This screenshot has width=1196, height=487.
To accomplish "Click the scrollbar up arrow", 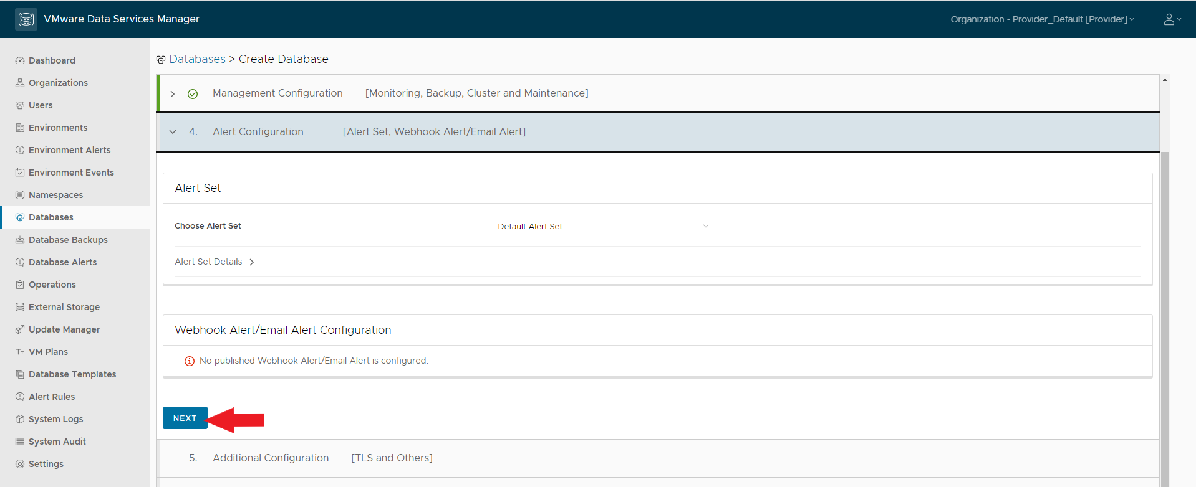I will (x=1165, y=80).
